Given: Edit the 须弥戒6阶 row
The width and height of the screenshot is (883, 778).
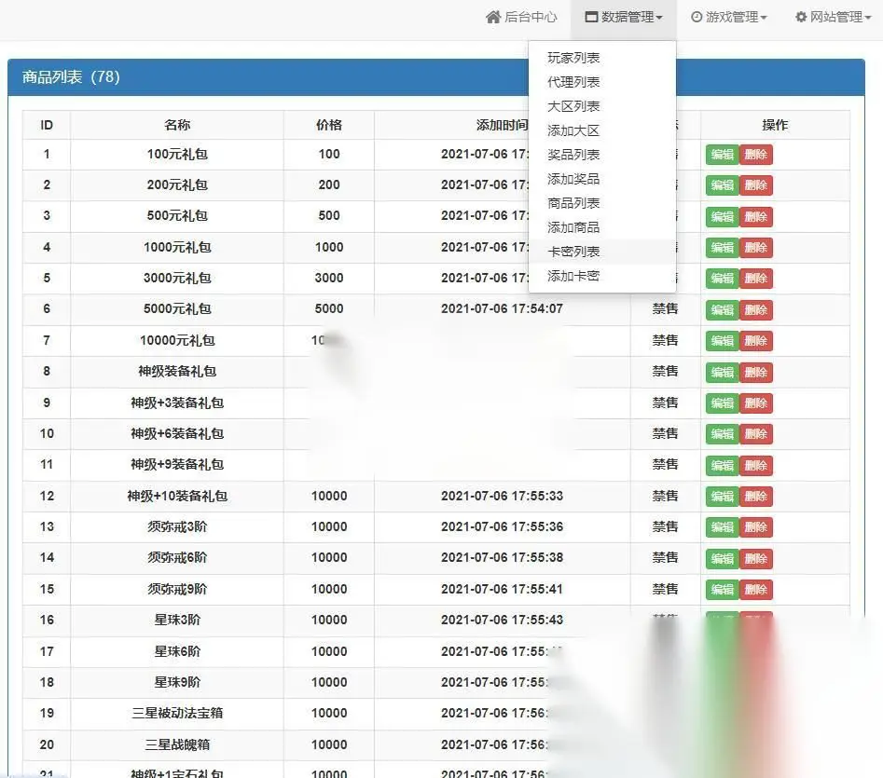Looking at the screenshot, I should click(722, 559).
